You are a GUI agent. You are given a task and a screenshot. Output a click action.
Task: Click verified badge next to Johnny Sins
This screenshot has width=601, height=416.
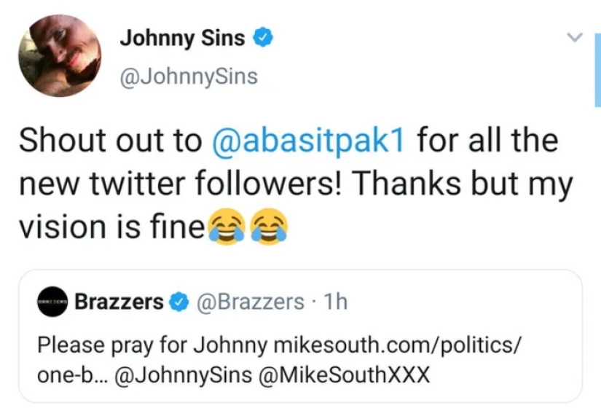coord(263,38)
